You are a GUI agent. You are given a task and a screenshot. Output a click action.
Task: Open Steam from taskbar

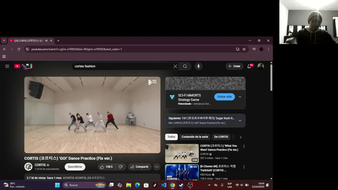tap(181, 185)
